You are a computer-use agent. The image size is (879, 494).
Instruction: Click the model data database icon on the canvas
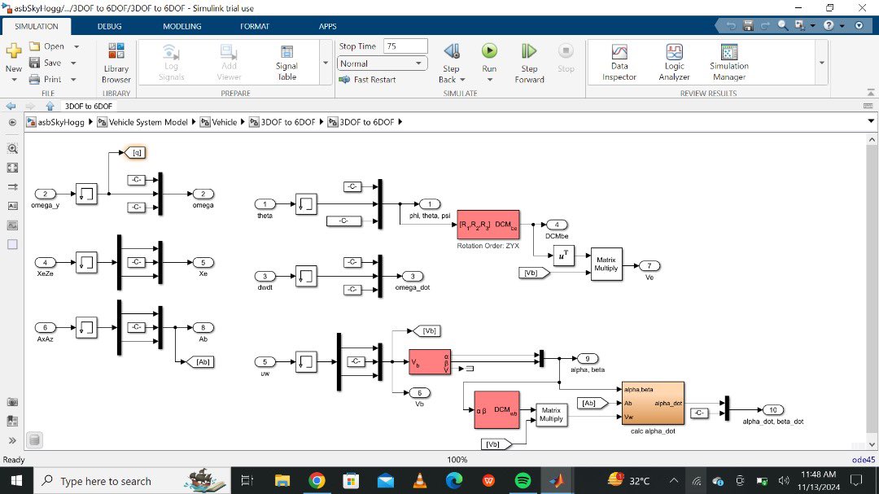click(x=34, y=440)
